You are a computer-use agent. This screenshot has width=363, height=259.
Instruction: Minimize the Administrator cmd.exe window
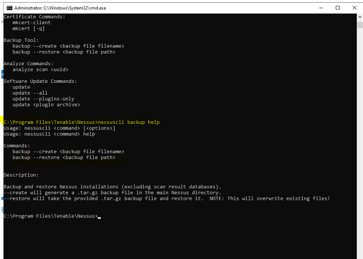coord(321,8)
